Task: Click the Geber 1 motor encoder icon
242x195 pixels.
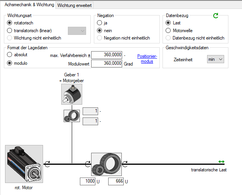Action: pos(71,94)
